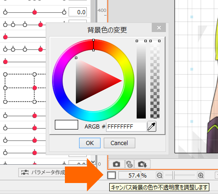218x194 pixels.
Task: Click the white color preview box
Action: point(66,124)
